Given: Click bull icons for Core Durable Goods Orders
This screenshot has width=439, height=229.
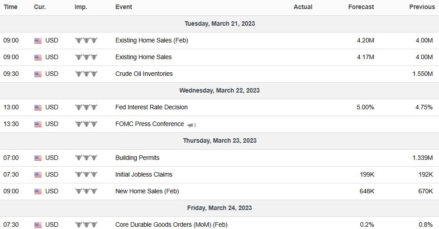Looking at the screenshot, I should 86,224.
